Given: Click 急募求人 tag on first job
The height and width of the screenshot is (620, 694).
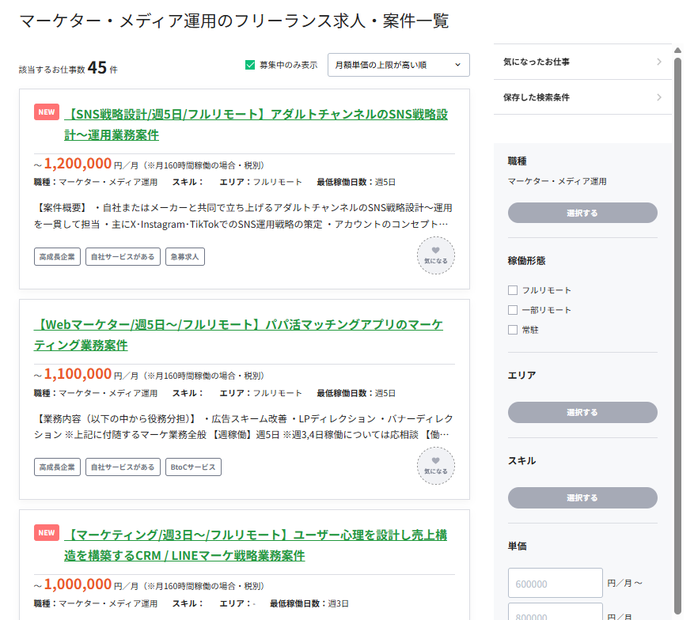Looking at the screenshot, I should (x=184, y=256).
